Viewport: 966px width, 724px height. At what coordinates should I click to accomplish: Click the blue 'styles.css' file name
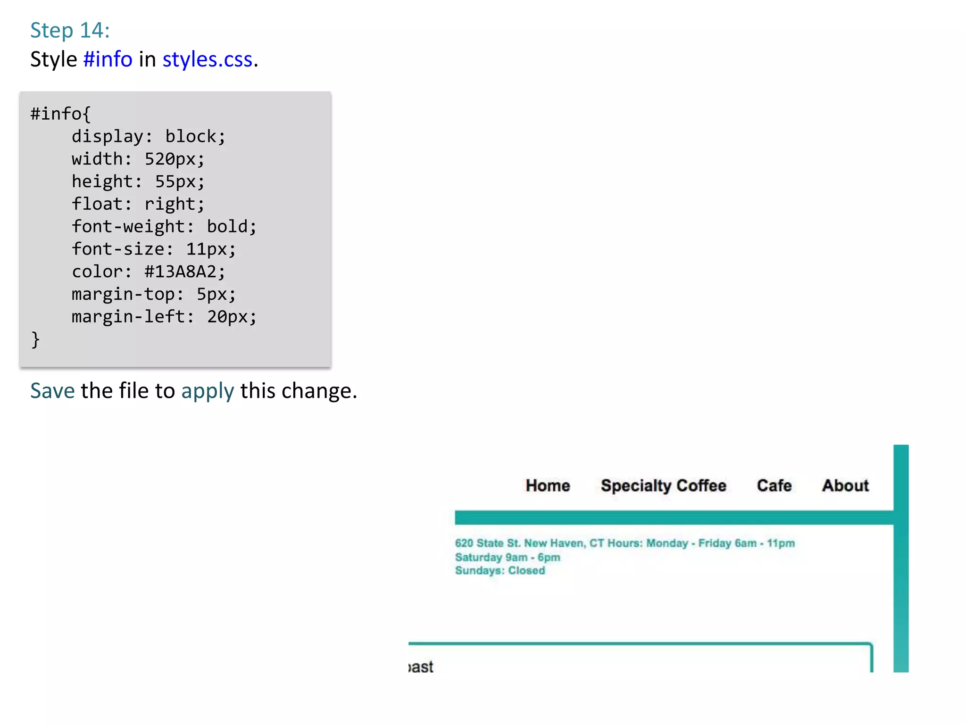pos(208,59)
